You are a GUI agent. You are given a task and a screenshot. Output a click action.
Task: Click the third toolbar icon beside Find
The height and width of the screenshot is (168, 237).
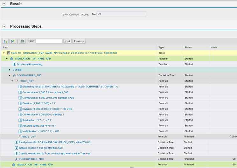[22, 41]
